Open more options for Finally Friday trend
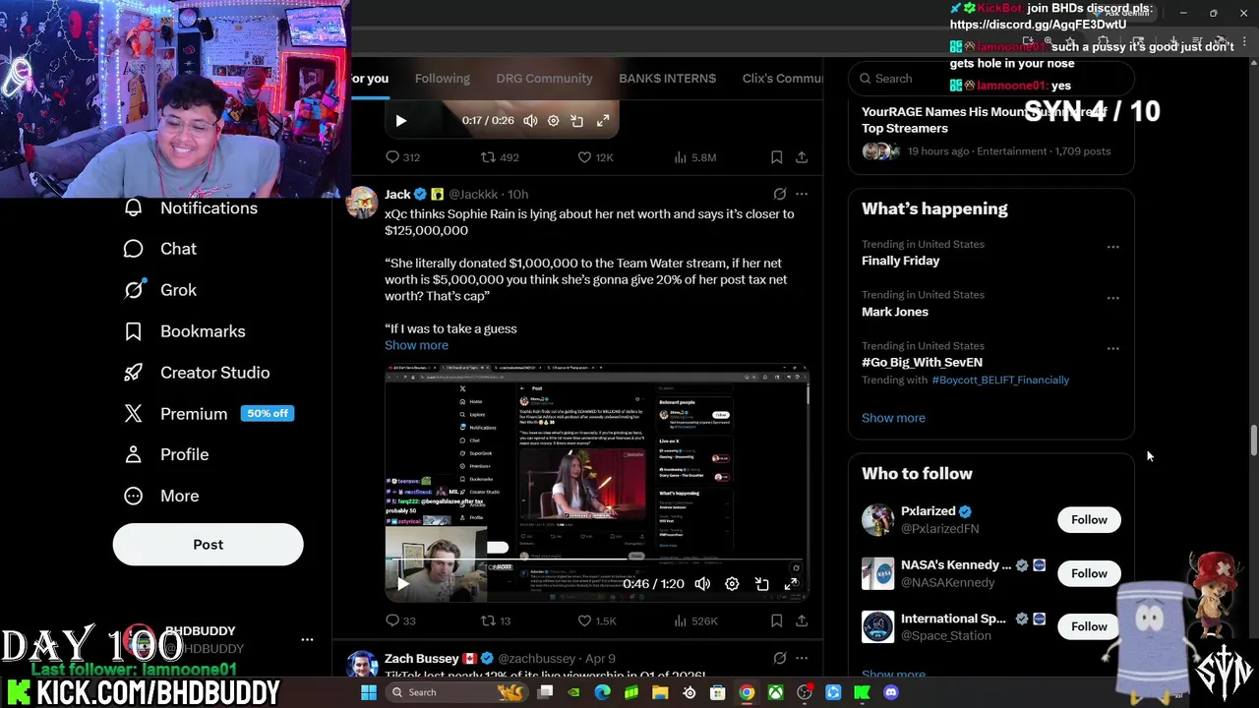1259x708 pixels. click(1112, 247)
